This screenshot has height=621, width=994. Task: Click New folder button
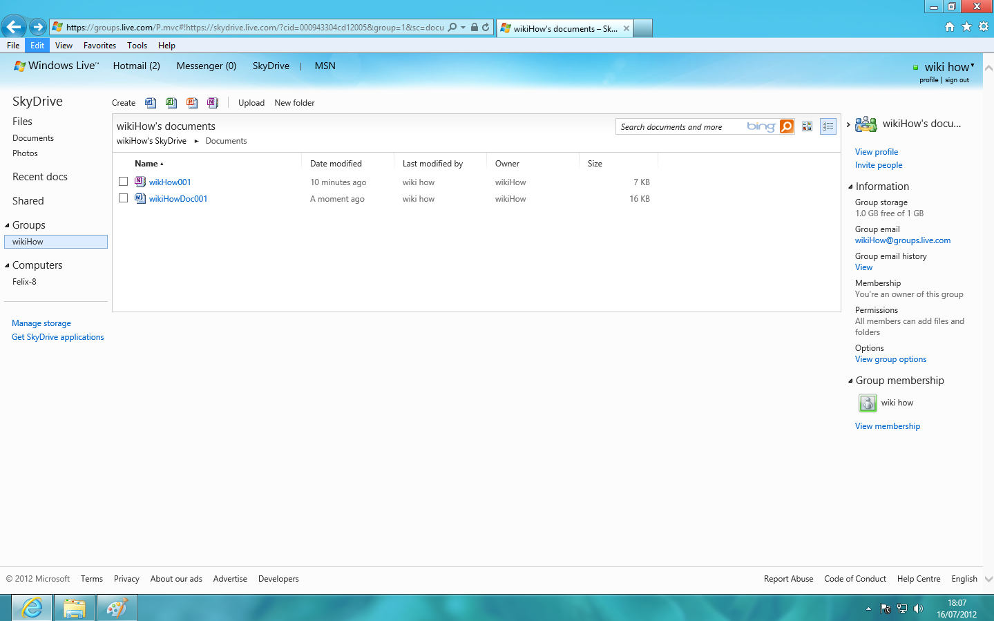tap(294, 103)
